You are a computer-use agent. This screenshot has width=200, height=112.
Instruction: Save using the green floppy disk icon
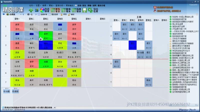pyautogui.click(x=84, y=10)
